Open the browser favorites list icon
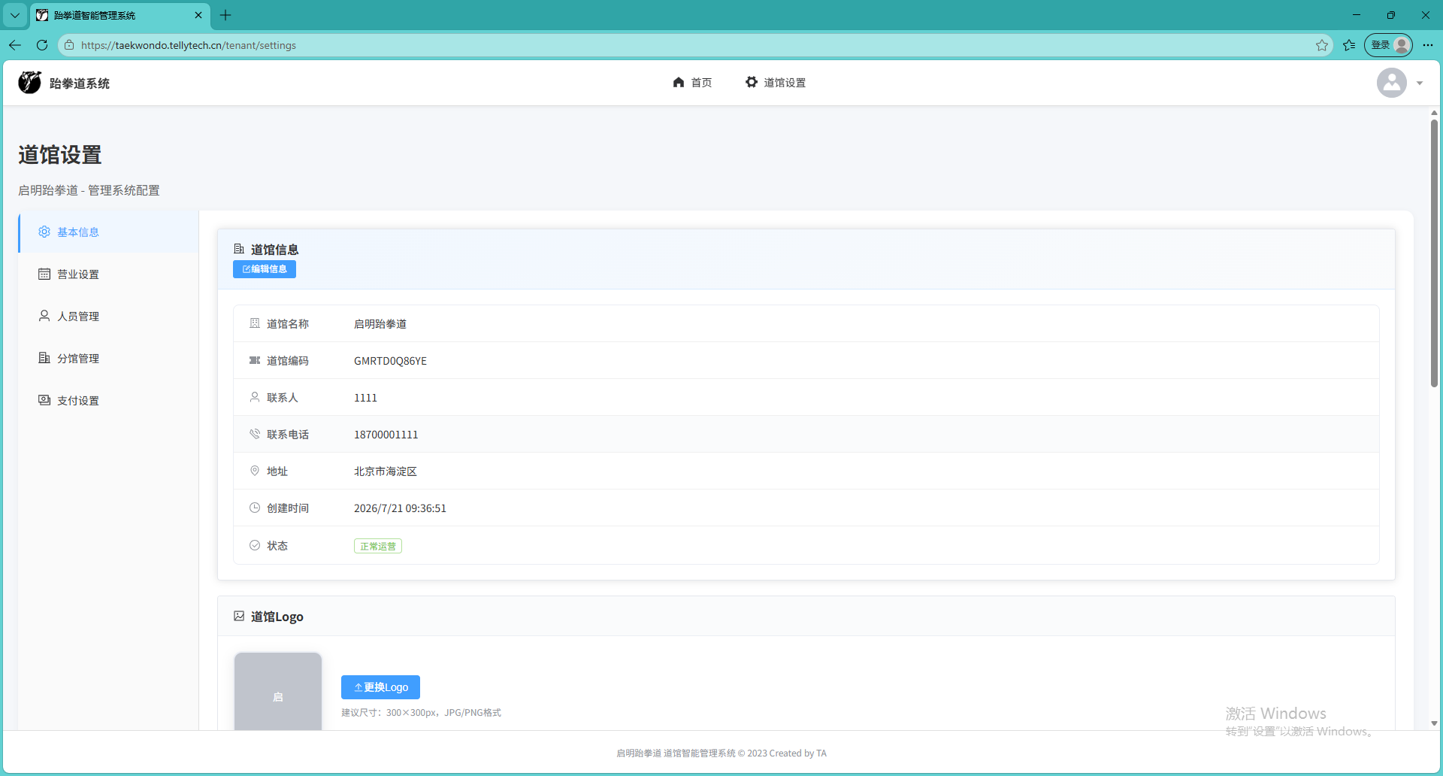This screenshot has width=1443, height=776. (1349, 45)
